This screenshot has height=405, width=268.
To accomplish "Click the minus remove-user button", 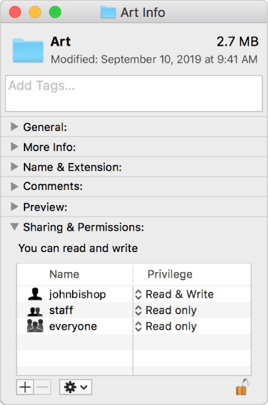I will click(x=42, y=387).
